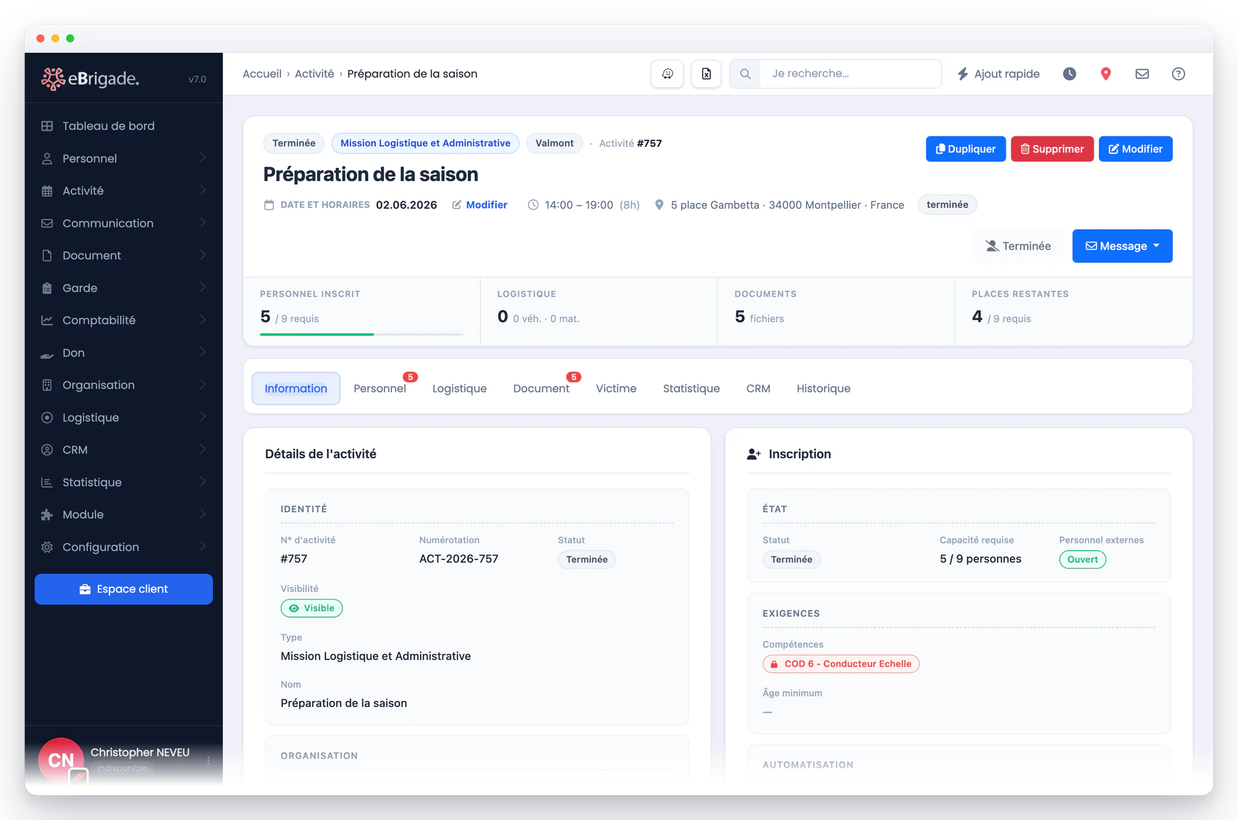Toggle the Visible visibility badge
Image resolution: width=1238 pixels, height=820 pixels.
coord(311,608)
